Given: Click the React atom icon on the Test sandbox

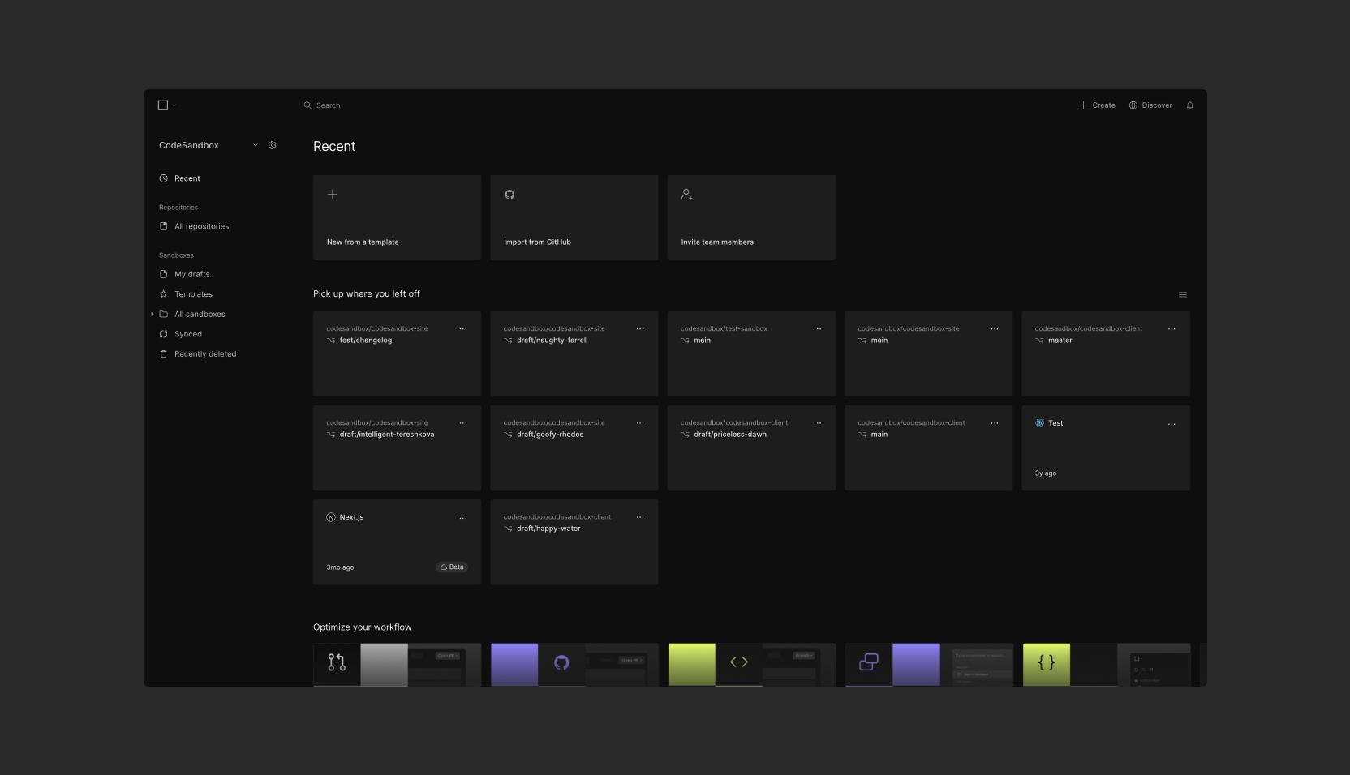Looking at the screenshot, I should pos(1039,422).
